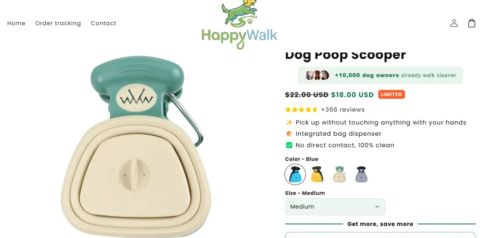This screenshot has width=490, height=238.
Task: Click the orange LIMITED badge
Action: click(391, 95)
